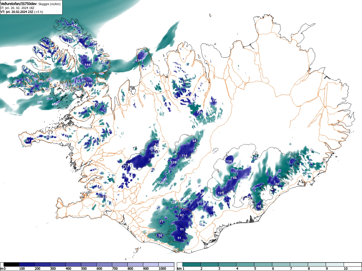Click the '500' tick label on the m legend
The height and width of the screenshot is (271, 362).
(x=84, y=269)
